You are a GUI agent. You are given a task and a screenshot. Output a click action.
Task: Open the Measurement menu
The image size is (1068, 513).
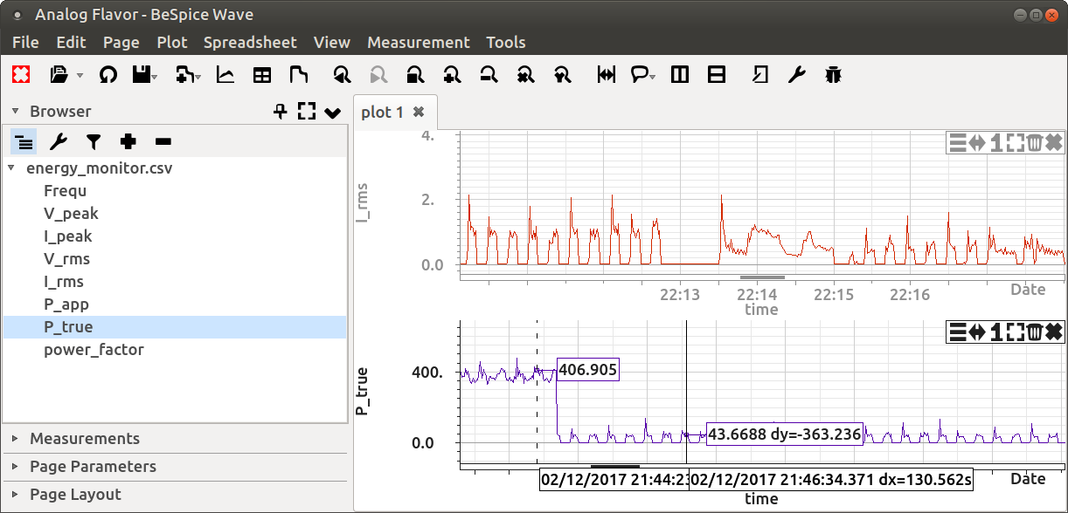click(418, 42)
